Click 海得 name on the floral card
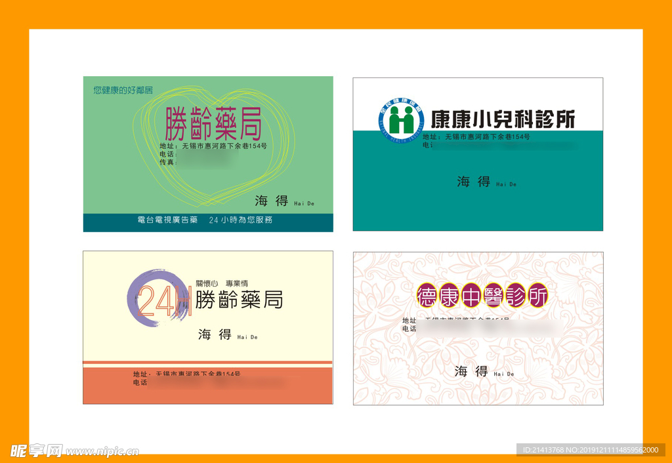This screenshot has height=463, width=672. coord(472,372)
